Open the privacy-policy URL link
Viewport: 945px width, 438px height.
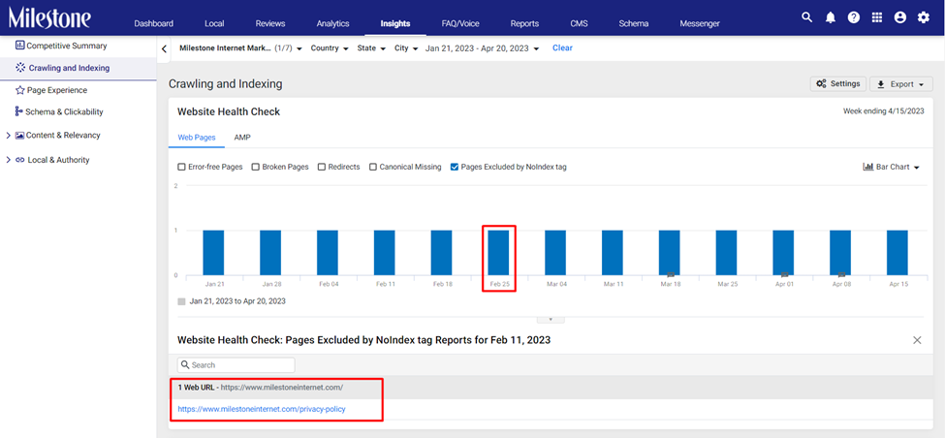[x=262, y=409]
